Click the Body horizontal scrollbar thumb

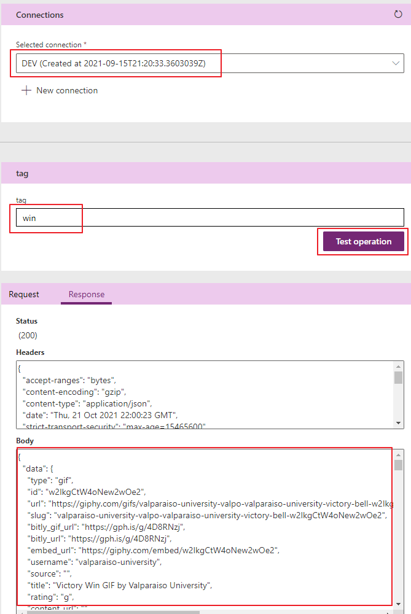[x=111, y=612]
